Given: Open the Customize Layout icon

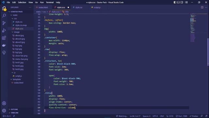Looking at the screenshot, I should [x=186, y=2].
